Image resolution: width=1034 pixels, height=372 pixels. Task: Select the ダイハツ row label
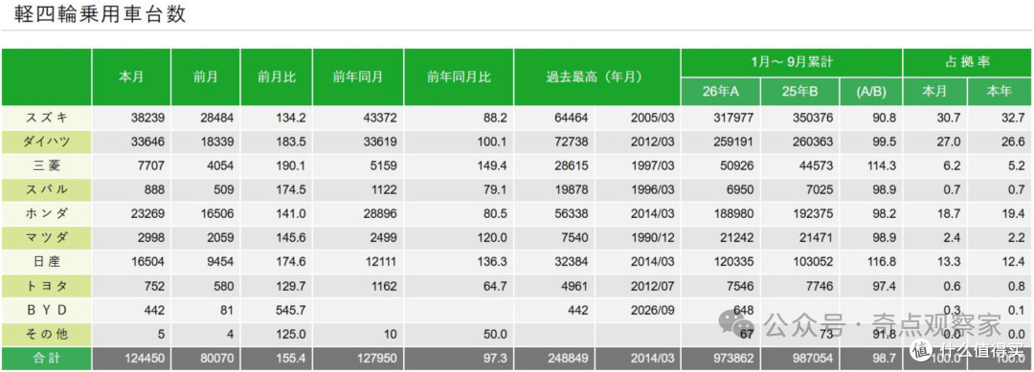pos(46,142)
